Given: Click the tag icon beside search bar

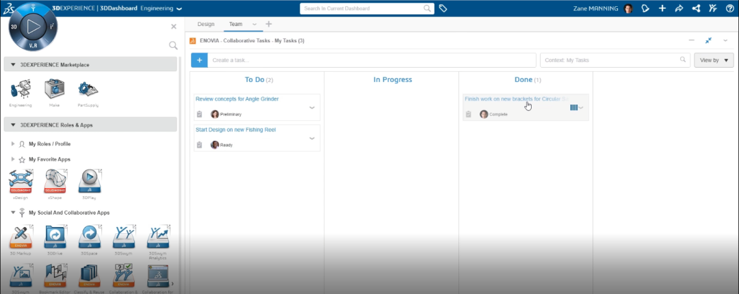Looking at the screenshot, I should pyautogui.click(x=443, y=8).
